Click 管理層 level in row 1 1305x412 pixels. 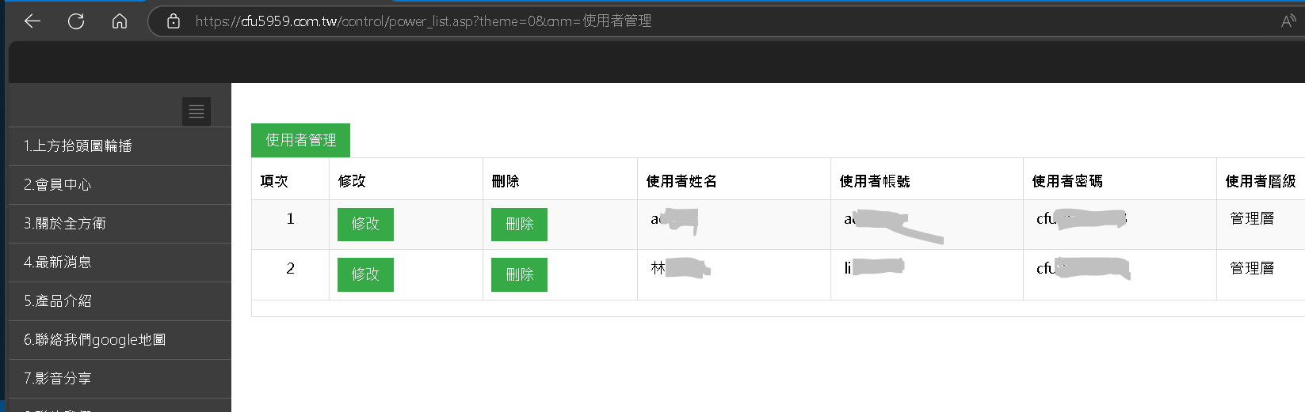(x=1252, y=218)
